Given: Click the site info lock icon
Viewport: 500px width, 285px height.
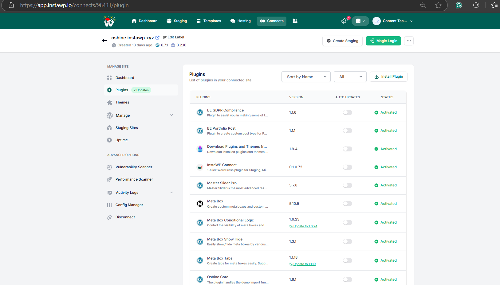Looking at the screenshot, I should [11, 5].
